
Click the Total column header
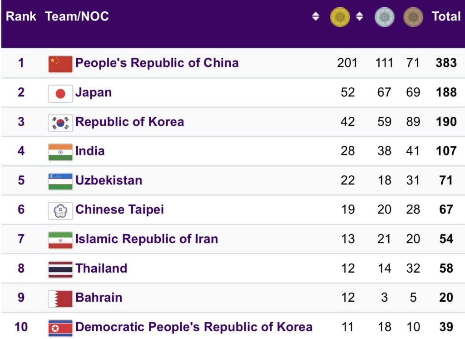click(446, 17)
